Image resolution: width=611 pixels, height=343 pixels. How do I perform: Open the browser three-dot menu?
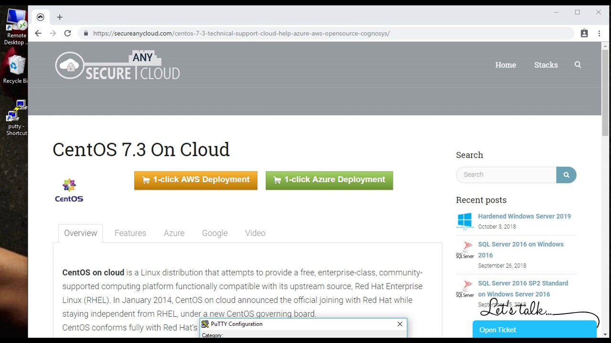(599, 33)
